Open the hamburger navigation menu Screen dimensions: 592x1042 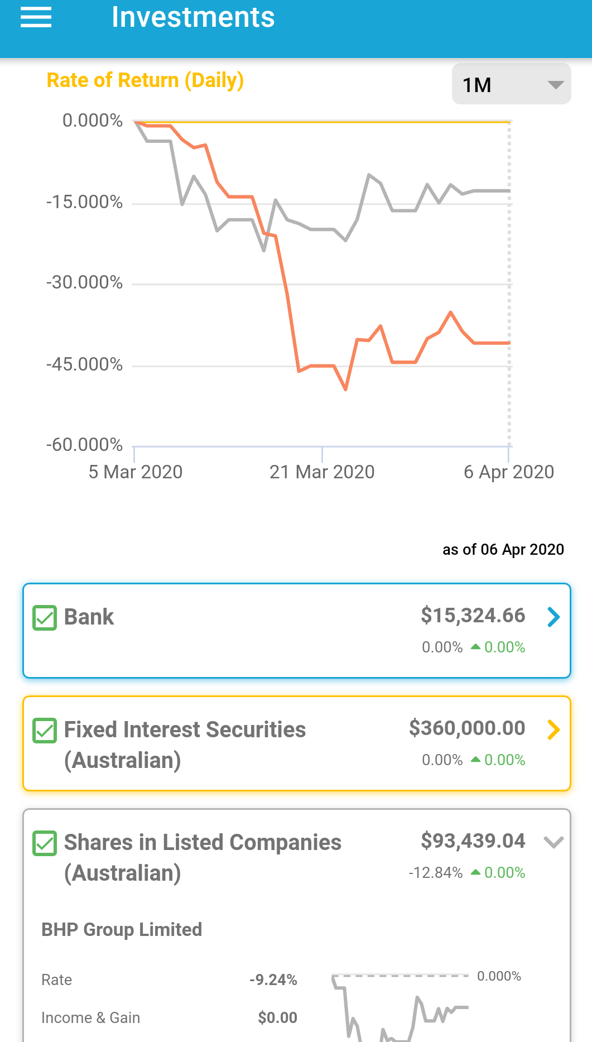pyautogui.click(x=36, y=17)
